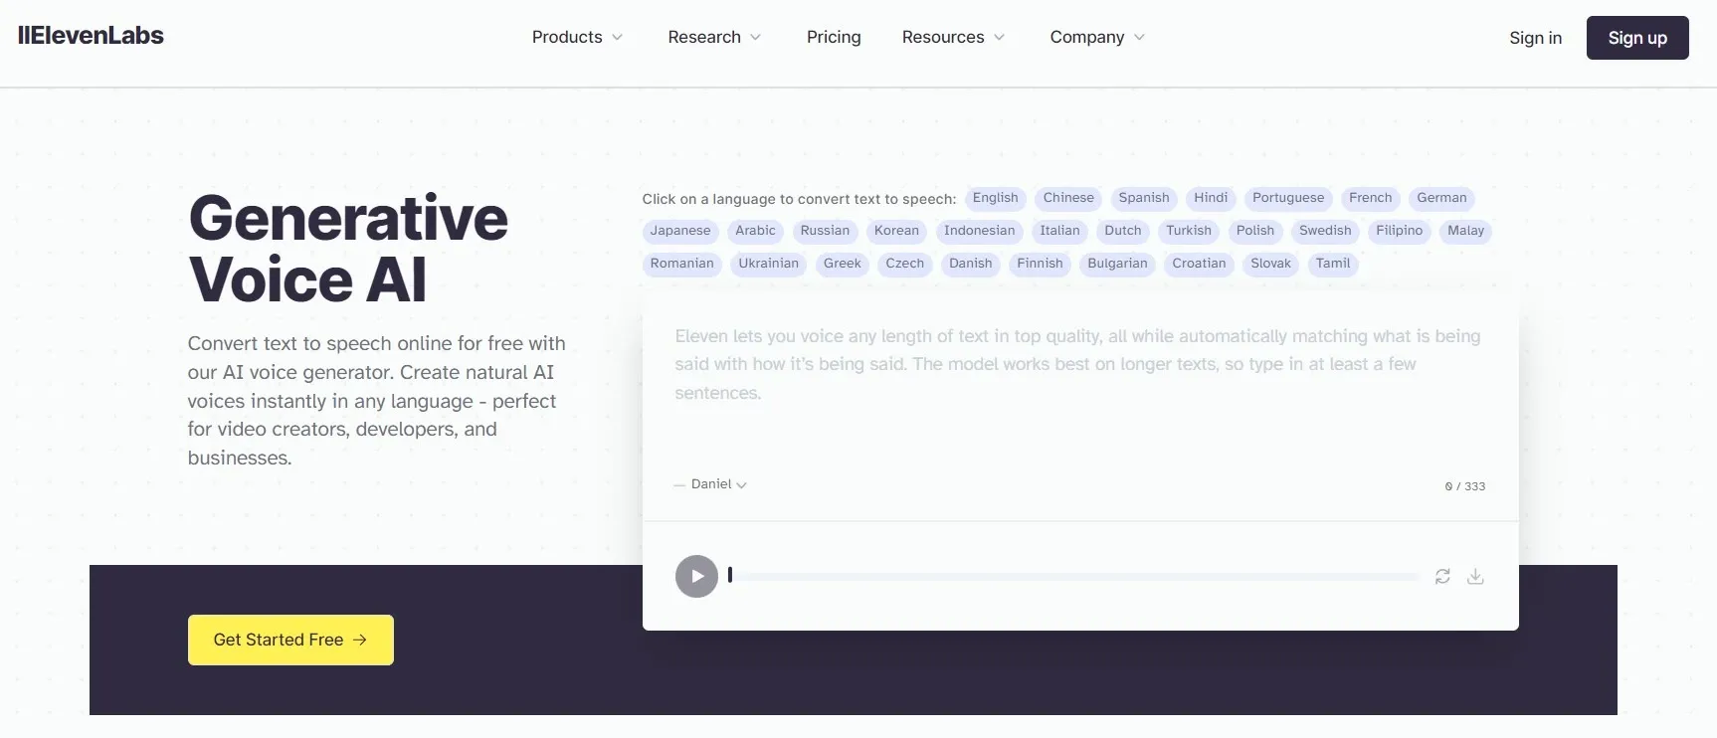Image resolution: width=1717 pixels, height=738 pixels.
Task: Expand the Company menu
Action: click(1097, 37)
